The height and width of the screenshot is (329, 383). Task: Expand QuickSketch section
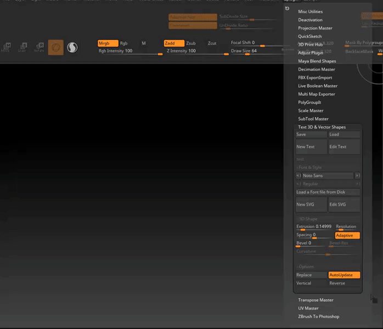tap(309, 36)
